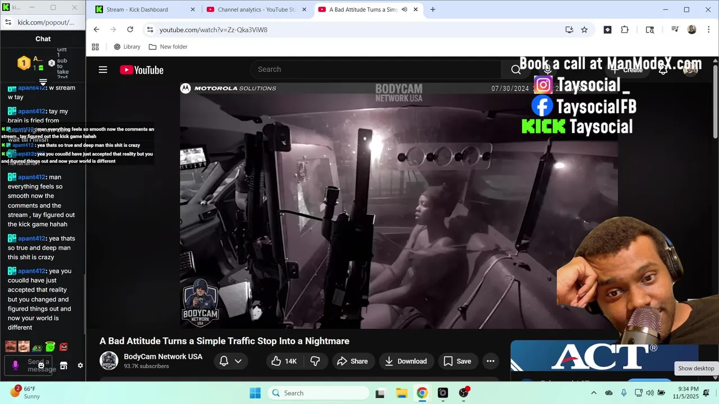Viewport: 719px width, 404px height.
Task: Save the video to a playlist
Action: click(457, 361)
